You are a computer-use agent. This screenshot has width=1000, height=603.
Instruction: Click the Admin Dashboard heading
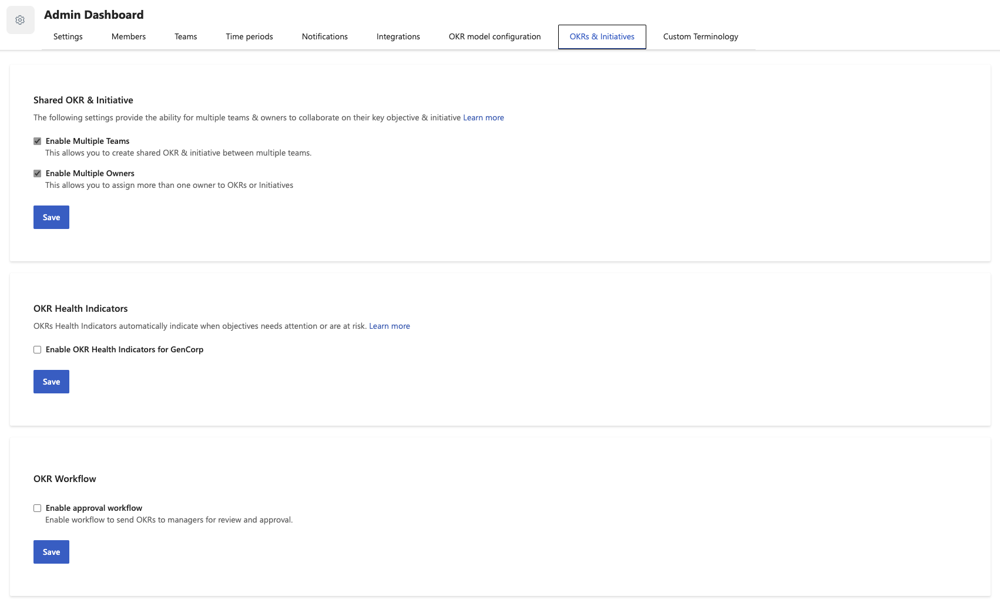[x=93, y=14]
